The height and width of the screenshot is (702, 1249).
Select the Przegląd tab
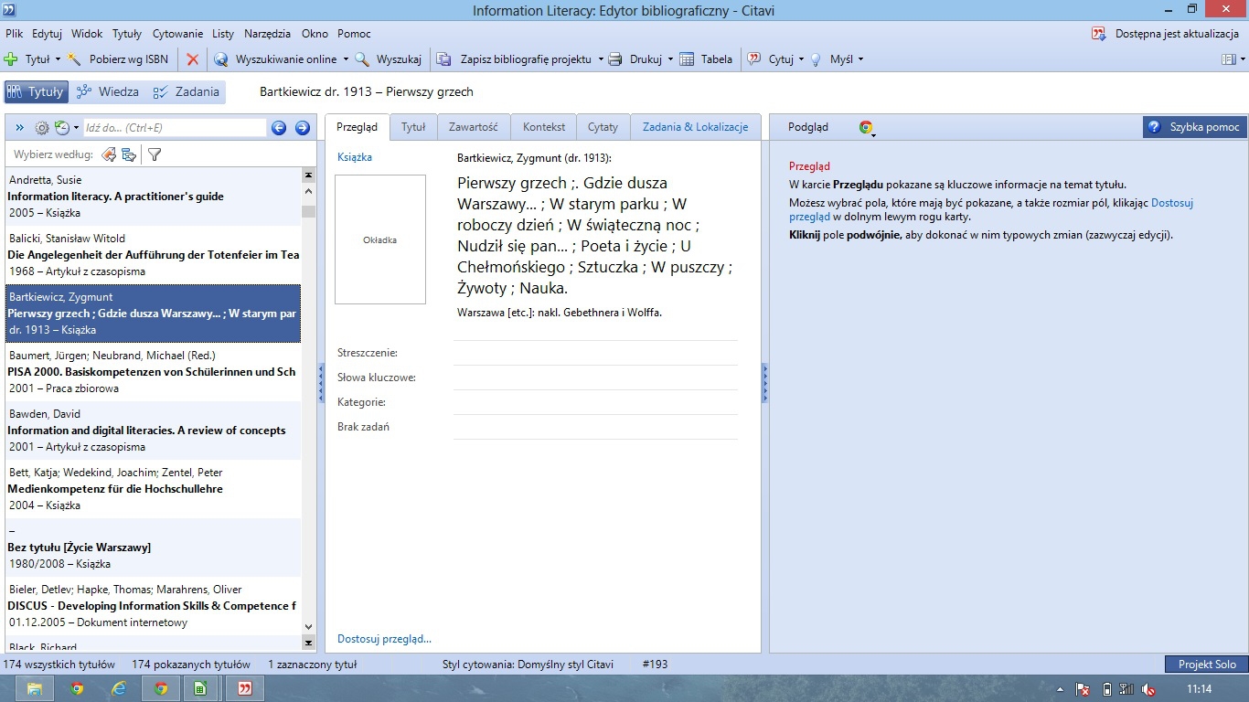tap(357, 127)
